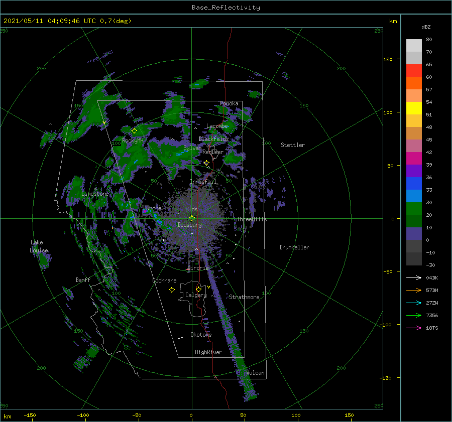The image size is (452, 422).
Task: Click the yellow diamond marker near Cochrane
Action: (172, 290)
